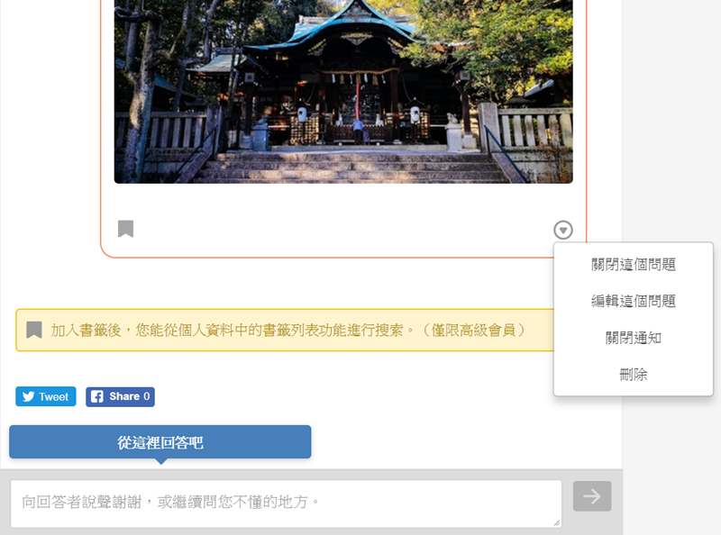Open the shrine photo image
The width and height of the screenshot is (721, 535).
click(343, 92)
